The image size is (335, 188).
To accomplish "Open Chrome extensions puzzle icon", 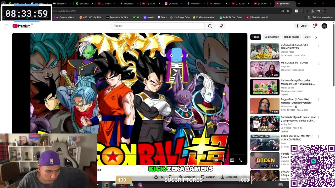I will click(303, 11).
